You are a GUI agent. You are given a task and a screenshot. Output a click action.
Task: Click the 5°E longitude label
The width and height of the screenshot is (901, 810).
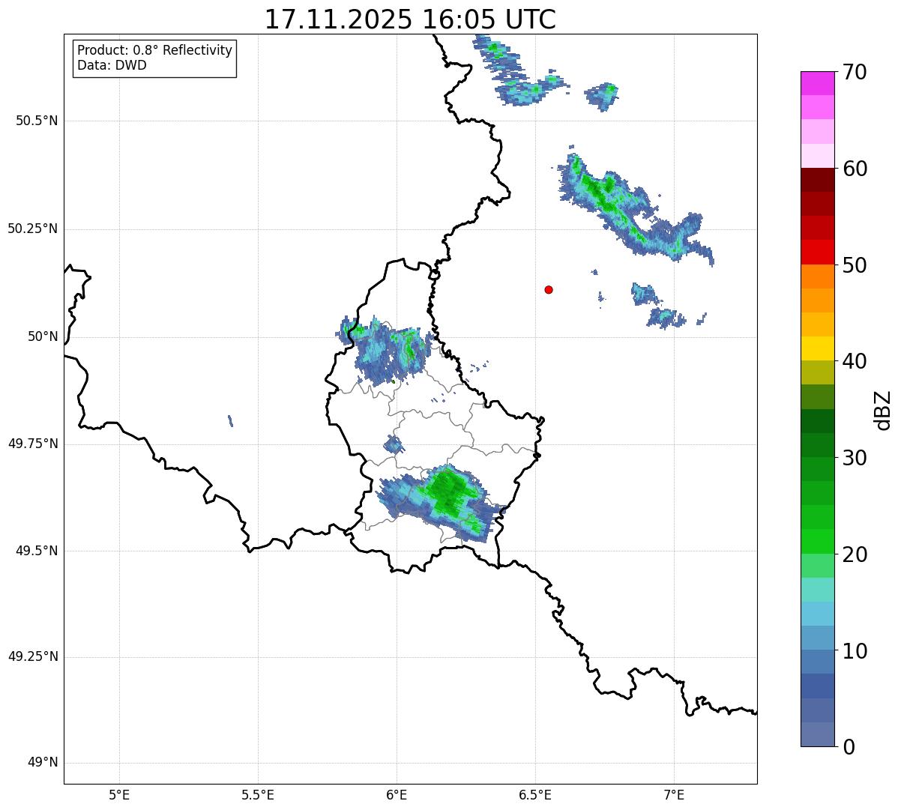[119, 794]
